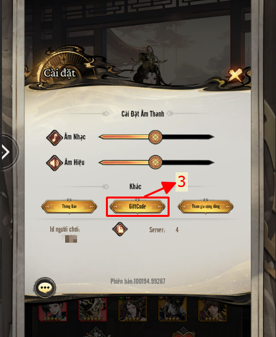The height and width of the screenshot is (337, 276).
Task: Click the Âm Nhạc slider knob
Action: pos(155,137)
